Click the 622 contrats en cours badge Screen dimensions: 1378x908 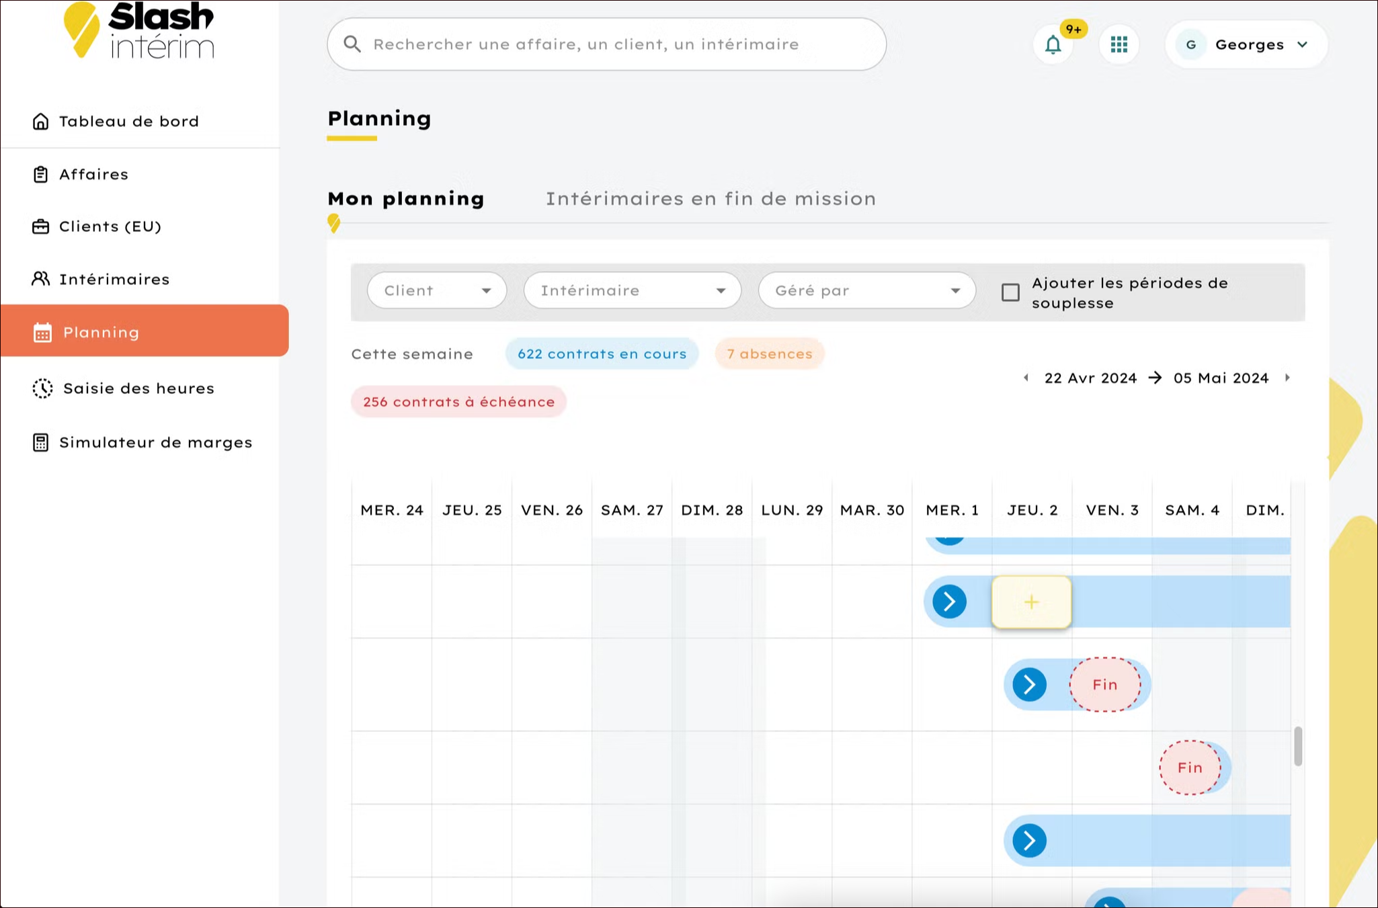tap(602, 354)
